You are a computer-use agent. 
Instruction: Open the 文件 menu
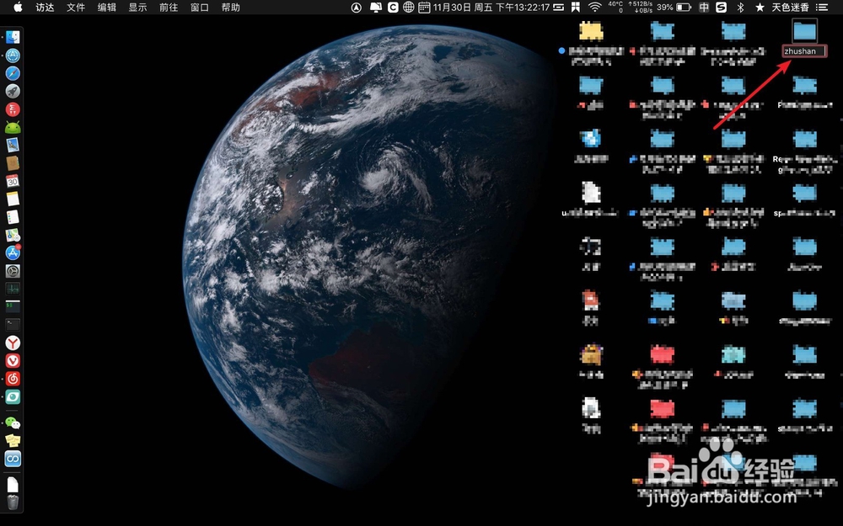(76, 7)
